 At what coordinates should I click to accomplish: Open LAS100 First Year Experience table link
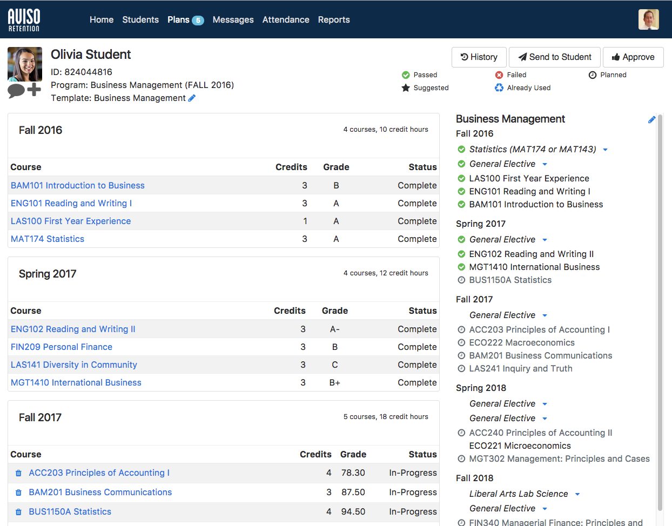[71, 221]
